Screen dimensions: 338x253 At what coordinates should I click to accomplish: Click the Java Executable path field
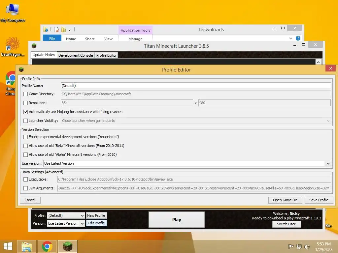tap(194, 179)
